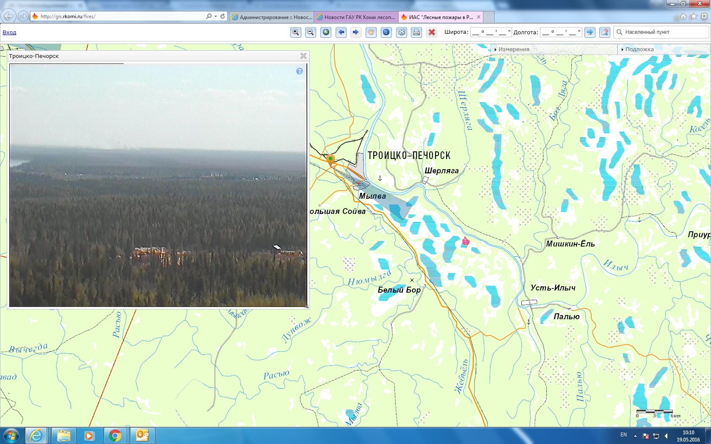
Task: Expand the Измерения panel
Action: point(513,49)
